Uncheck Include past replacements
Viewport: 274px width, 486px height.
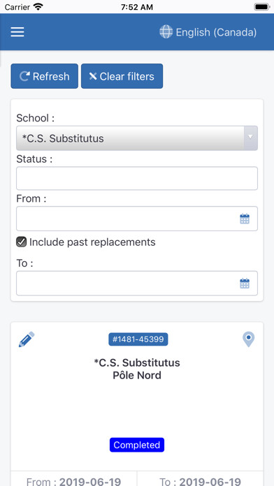[x=22, y=242]
